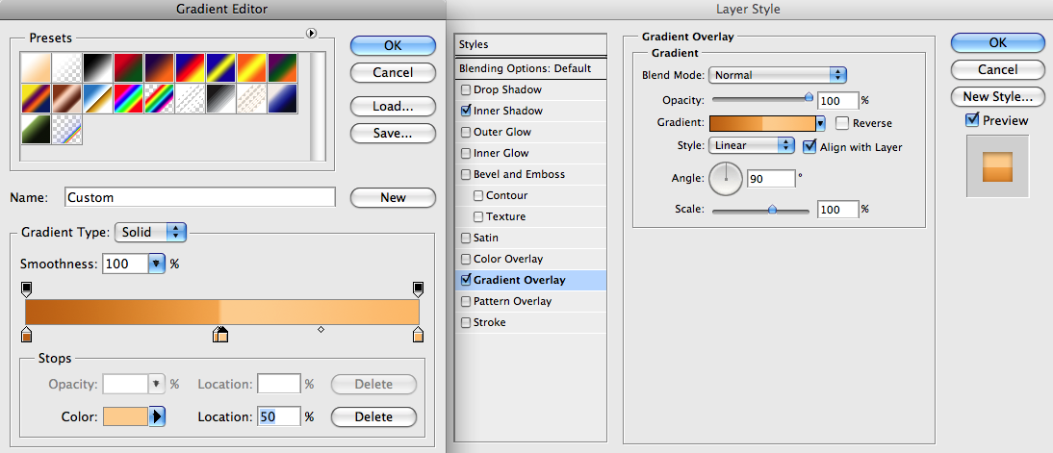Select the rainbow spectrum gradient preset
The image size is (1053, 453).
(x=129, y=98)
